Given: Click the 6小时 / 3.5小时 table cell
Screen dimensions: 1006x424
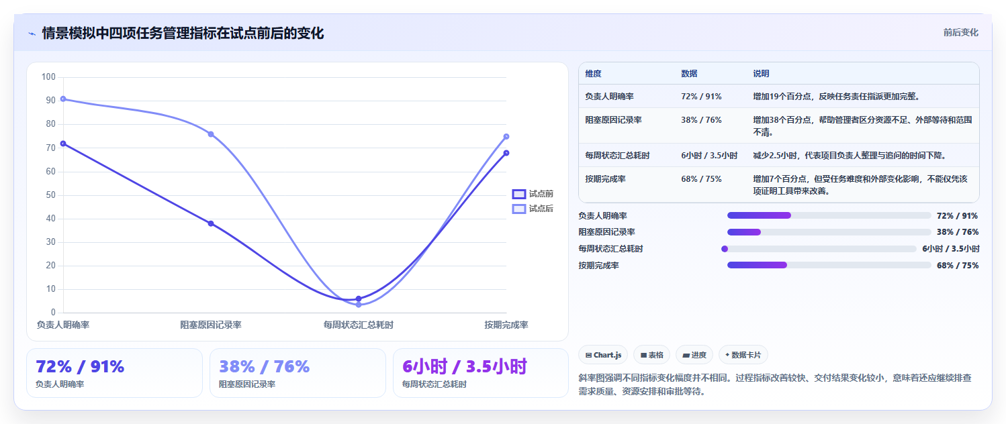Looking at the screenshot, I should (709, 156).
